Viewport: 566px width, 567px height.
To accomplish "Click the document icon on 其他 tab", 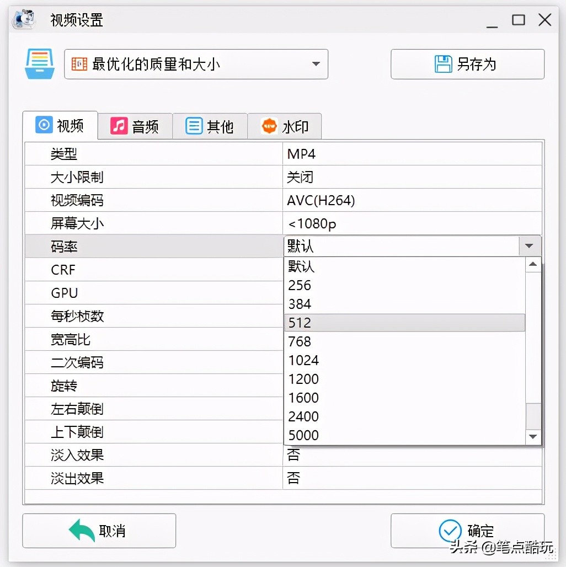I will pyautogui.click(x=194, y=126).
